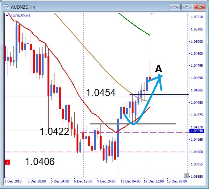
Task: Click the 1.04060 price scale value
Action: tap(197, 152)
